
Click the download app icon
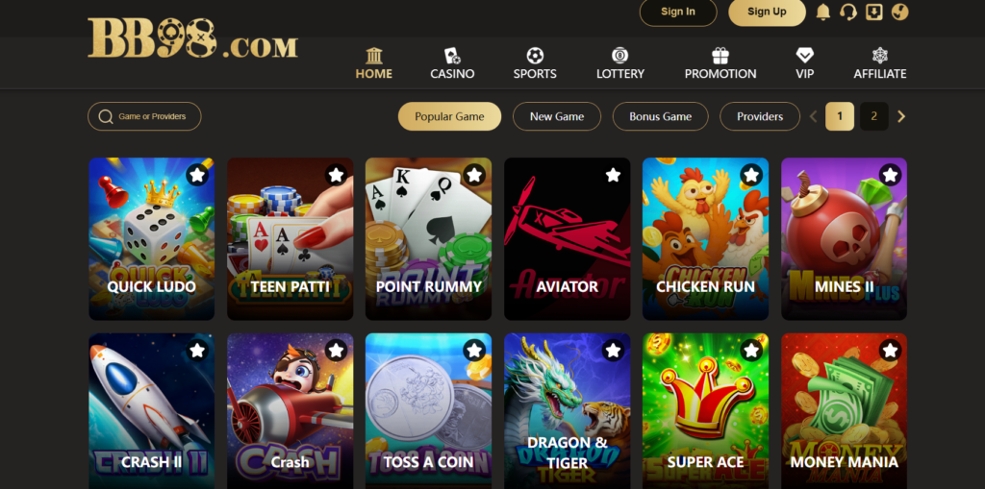tap(873, 12)
